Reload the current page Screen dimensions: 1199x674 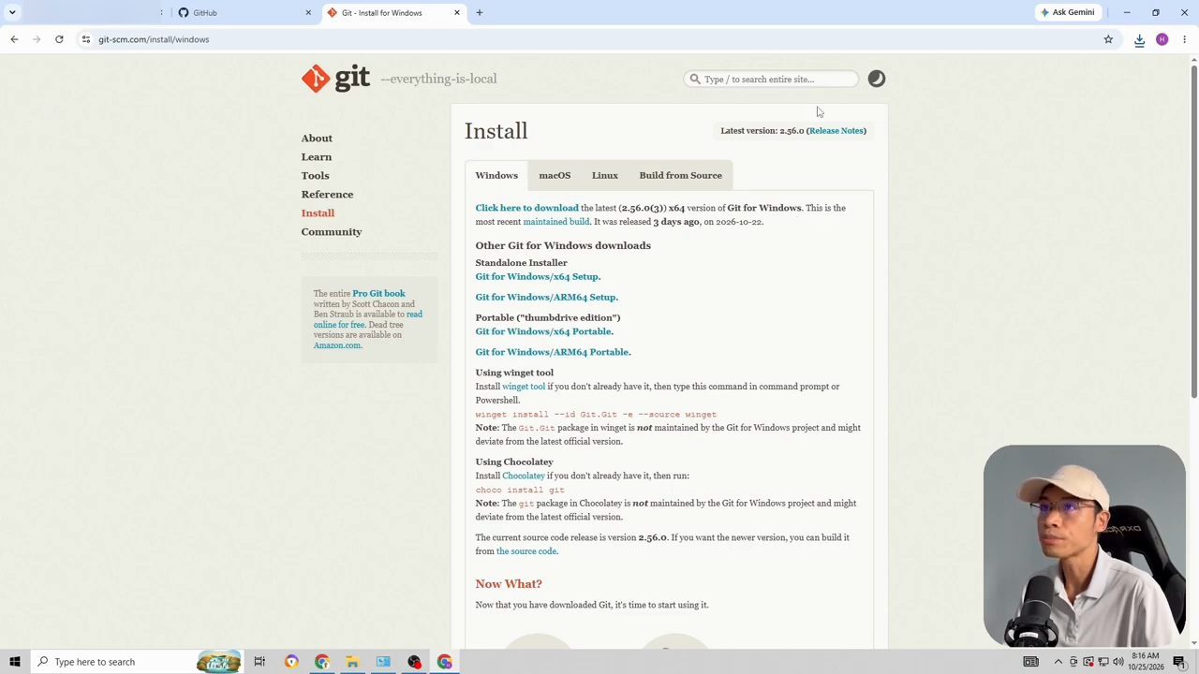tap(59, 39)
